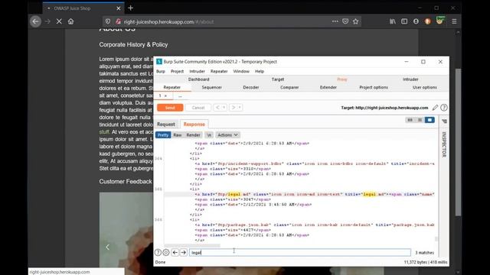Image resolution: width=490 pixels, height=275 pixels.
Task: Go to next Repeater history request arrow
Action: [x=233, y=108]
